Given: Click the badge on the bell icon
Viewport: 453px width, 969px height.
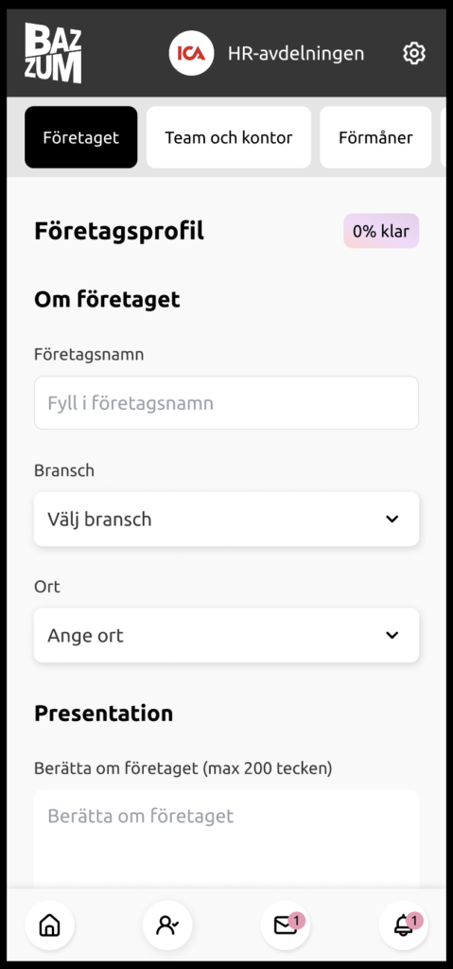Looking at the screenshot, I should pyautogui.click(x=414, y=921).
